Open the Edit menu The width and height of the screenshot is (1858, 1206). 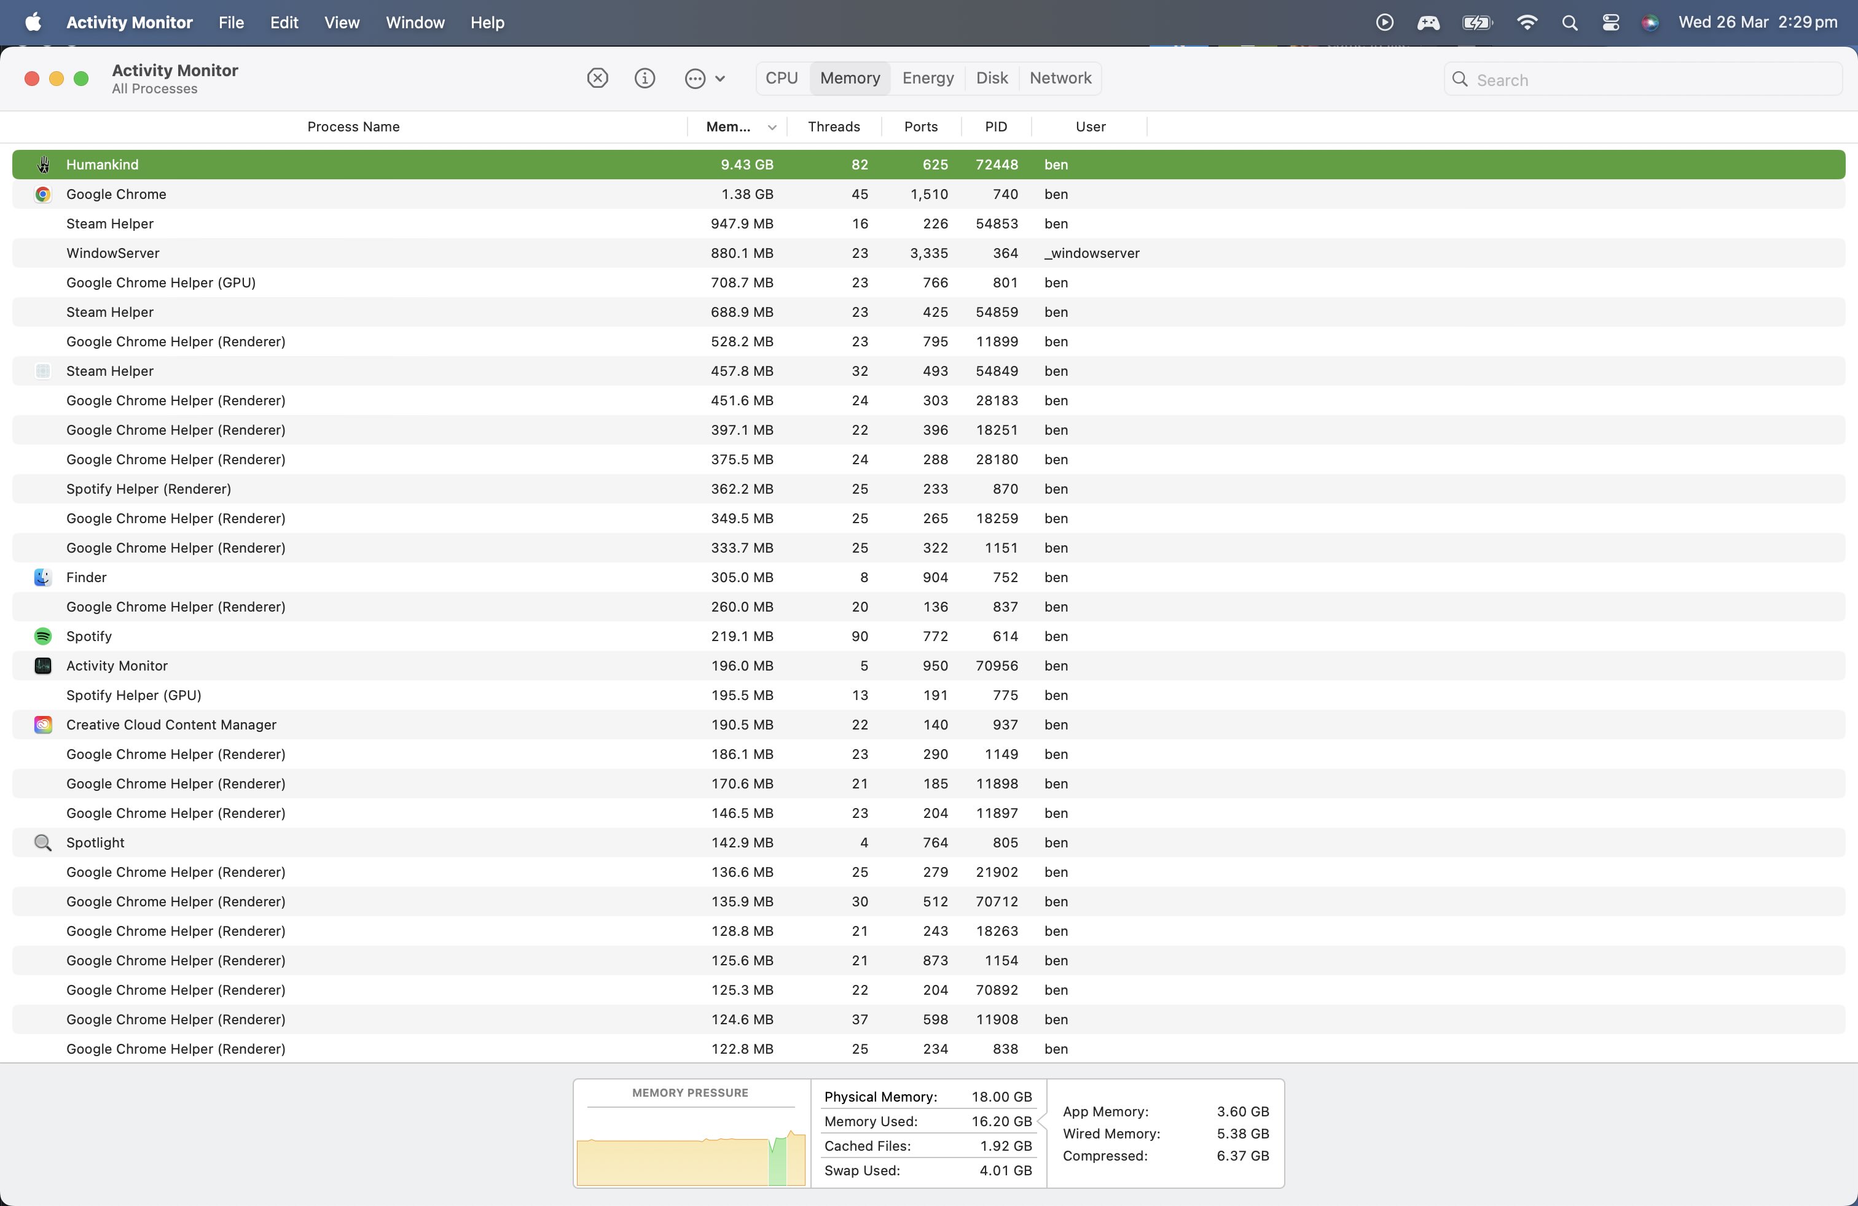tap(284, 23)
